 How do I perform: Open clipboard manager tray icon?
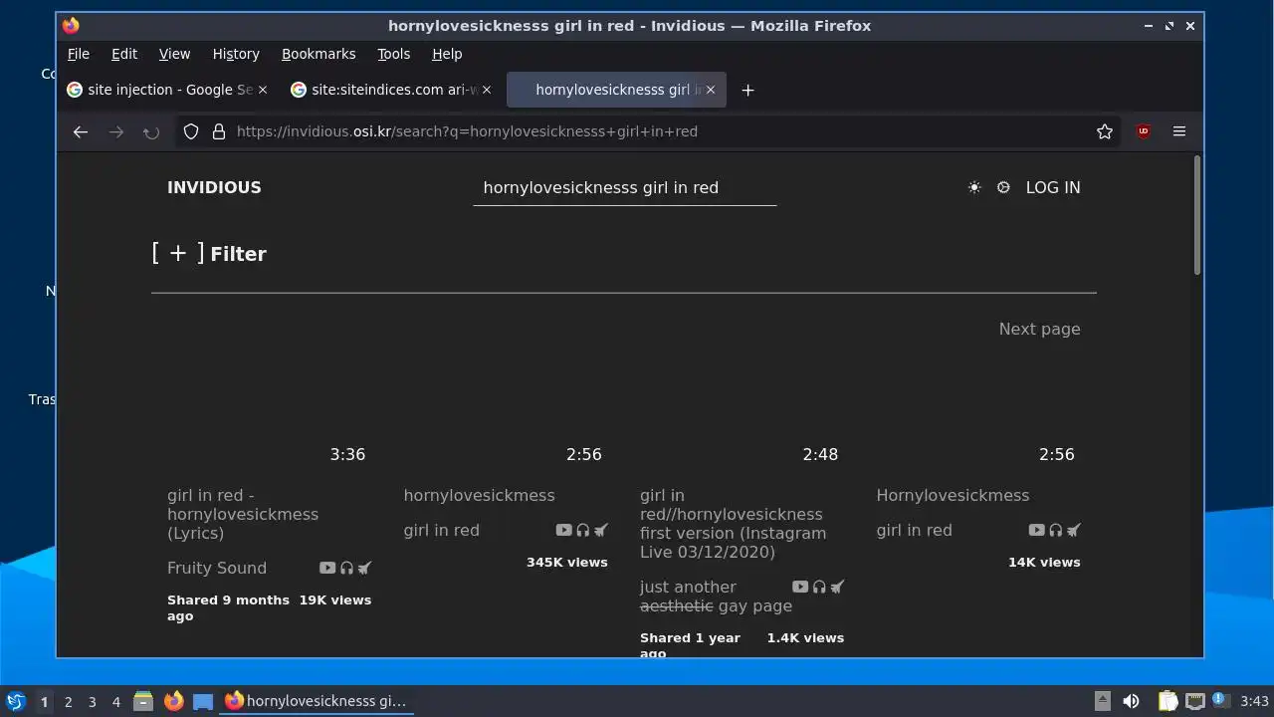(1168, 701)
